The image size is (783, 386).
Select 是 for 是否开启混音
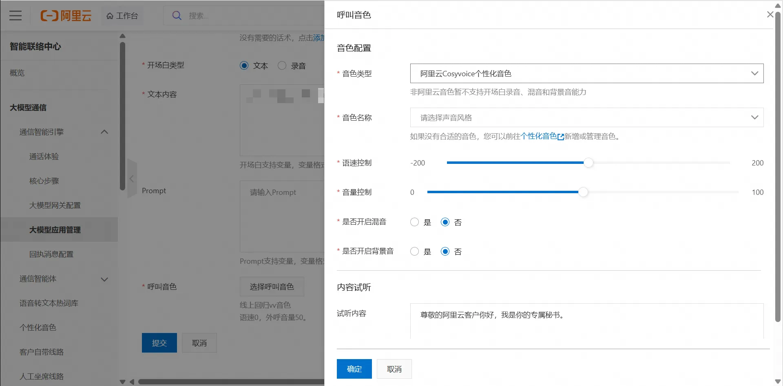(414, 222)
